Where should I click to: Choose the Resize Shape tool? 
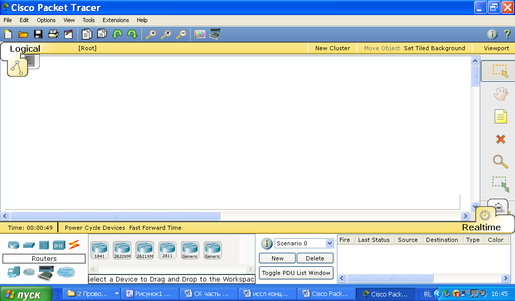pos(500,184)
